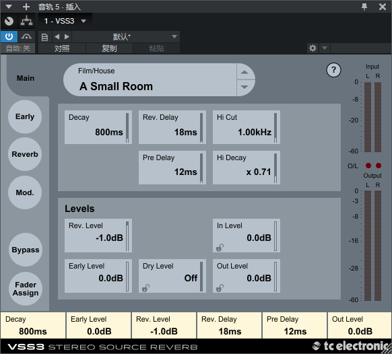This screenshot has width=392, height=354.
Task: Click the Film/House category label
Action: [96, 71]
